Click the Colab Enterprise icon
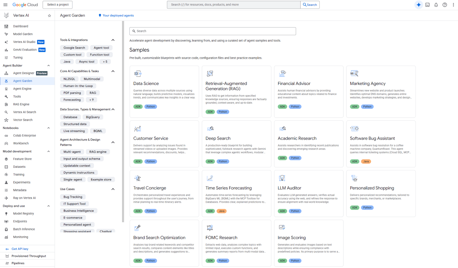This screenshot has width=458, height=268. [6, 136]
